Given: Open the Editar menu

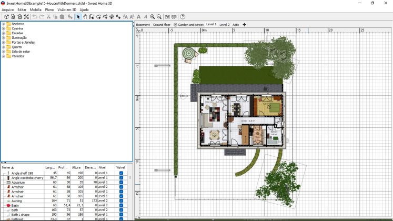Looking at the screenshot, I should [22, 9].
